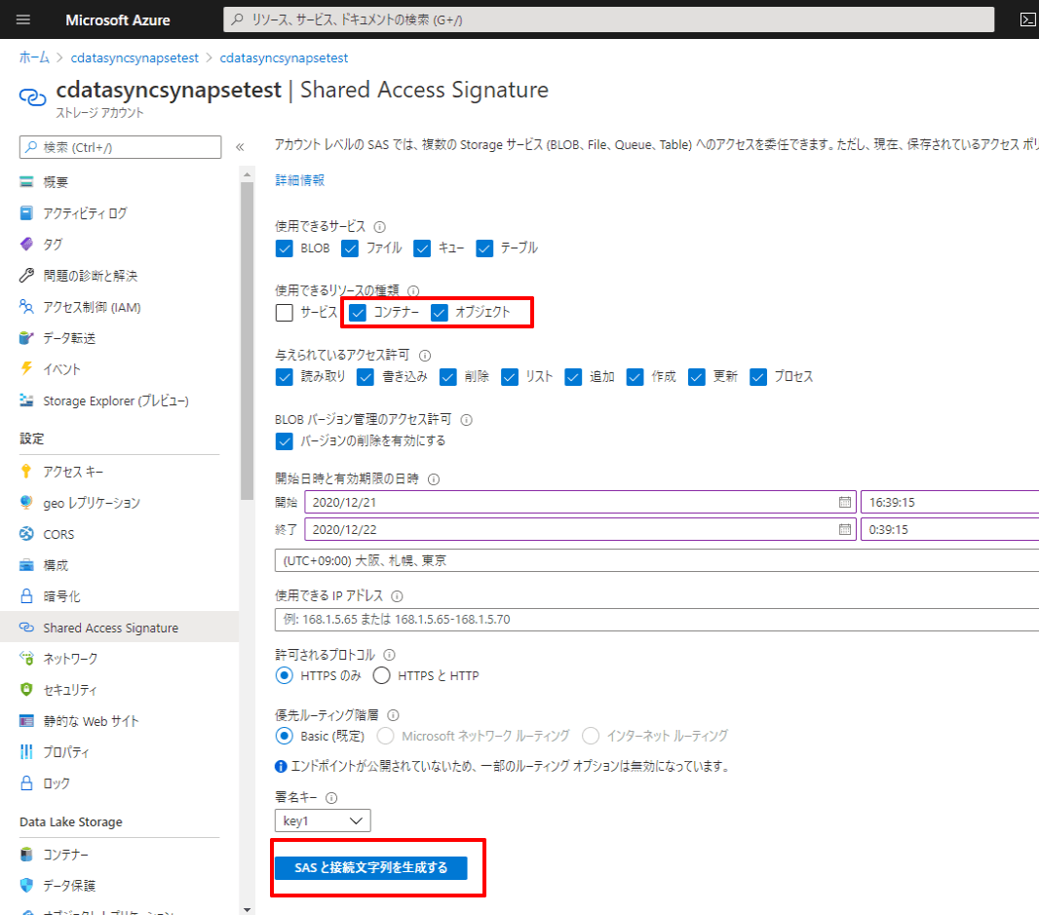Screen dimensions: 1039x915
Task: Go to ホーム breadcrumb link
Action: pyautogui.click(x=34, y=57)
